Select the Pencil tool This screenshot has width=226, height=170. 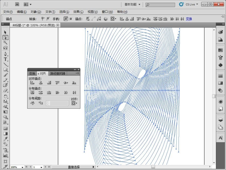pyautogui.click(x=5, y=80)
